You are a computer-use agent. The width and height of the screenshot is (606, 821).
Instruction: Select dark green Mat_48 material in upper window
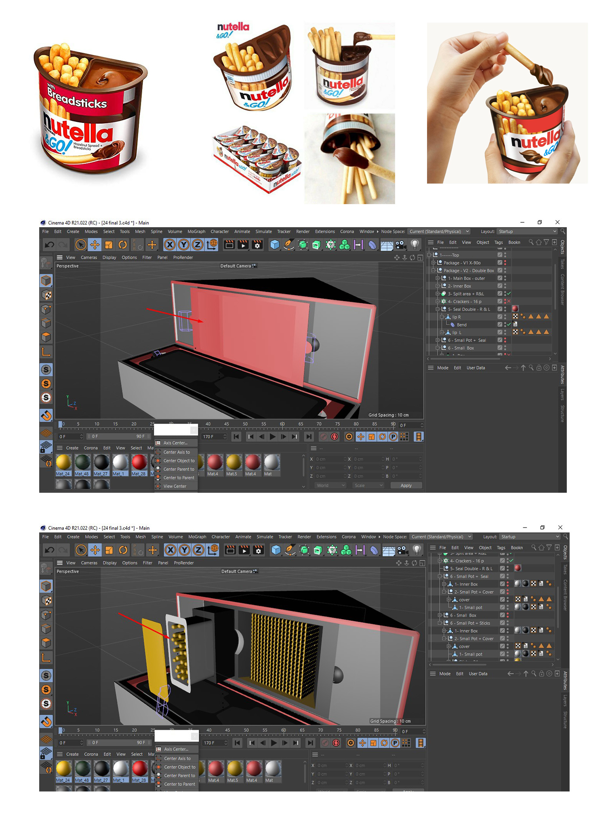click(x=82, y=464)
